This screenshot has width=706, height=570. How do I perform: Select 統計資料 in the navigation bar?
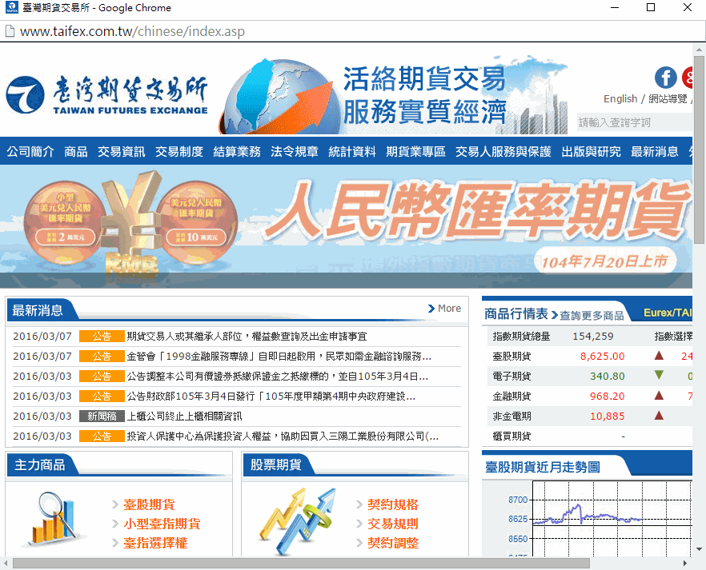pyautogui.click(x=352, y=152)
